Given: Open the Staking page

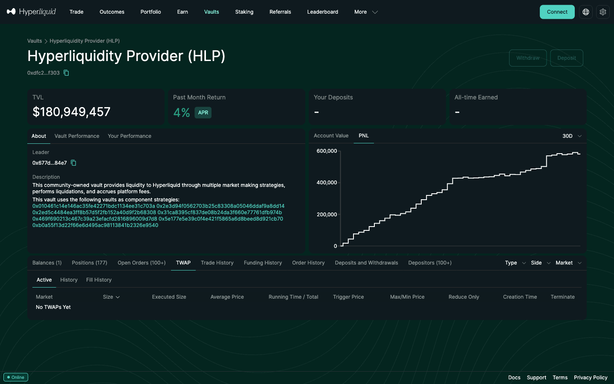Looking at the screenshot, I should [x=244, y=12].
